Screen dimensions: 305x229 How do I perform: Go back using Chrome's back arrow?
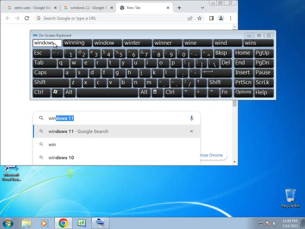tap(8, 18)
